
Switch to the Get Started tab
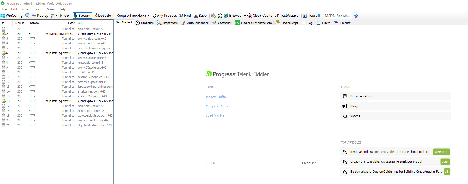[x=124, y=22]
